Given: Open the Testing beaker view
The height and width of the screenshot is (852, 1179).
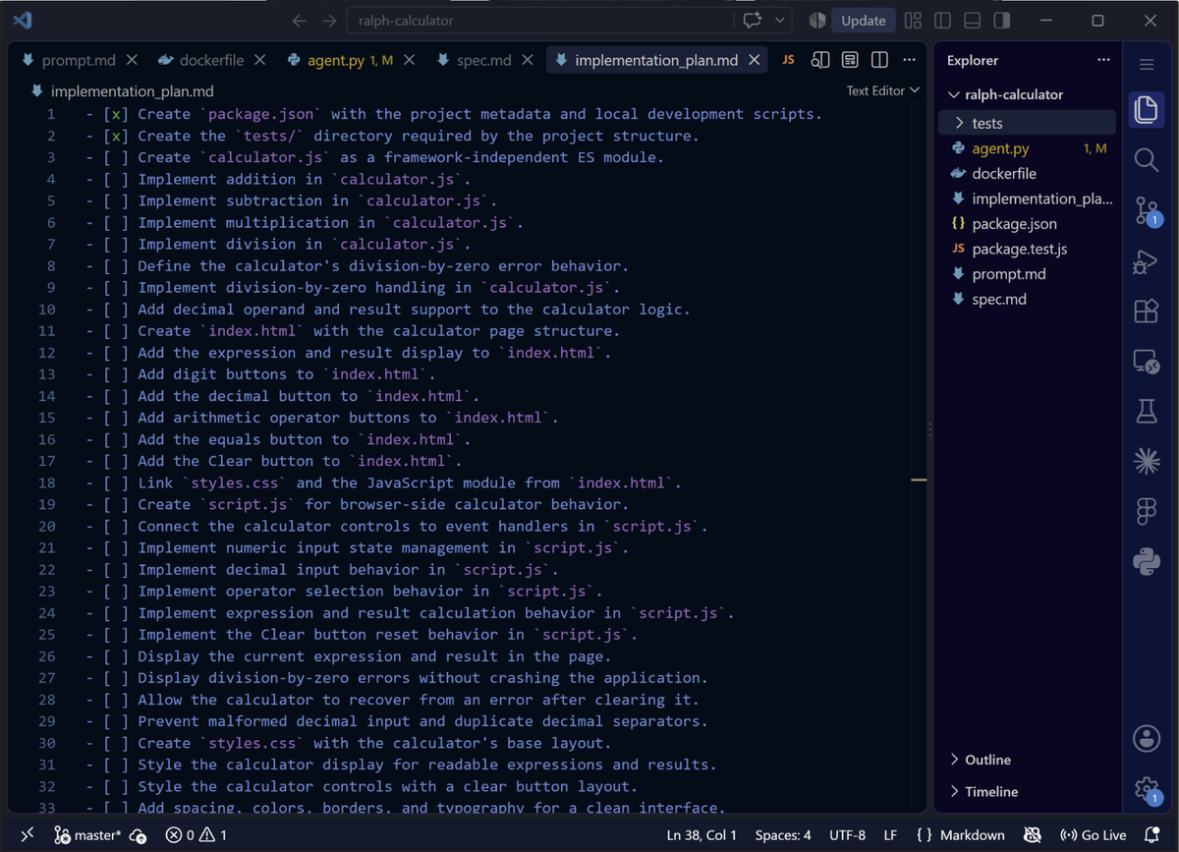Looking at the screenshot, I should [1147, 412].
